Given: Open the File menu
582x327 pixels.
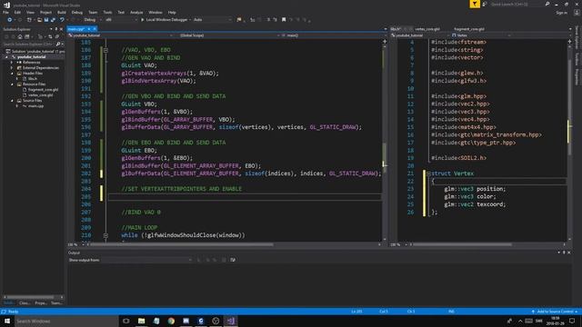Looking at the screenshot, I should 6,12.
